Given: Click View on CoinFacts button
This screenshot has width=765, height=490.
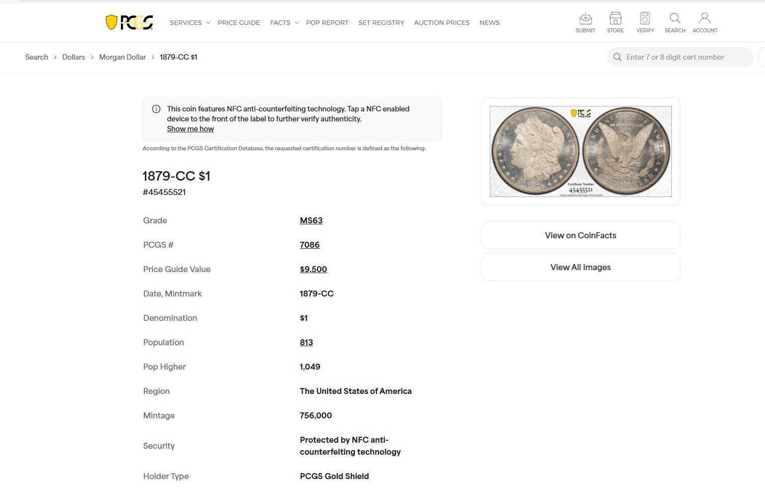Looking at the screenshot, I should click(x=580, y=235).
